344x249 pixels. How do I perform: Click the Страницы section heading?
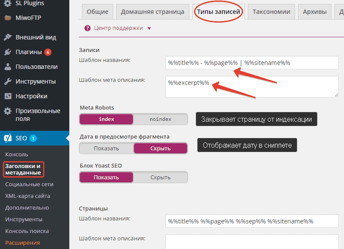click(x=93, y=208)
